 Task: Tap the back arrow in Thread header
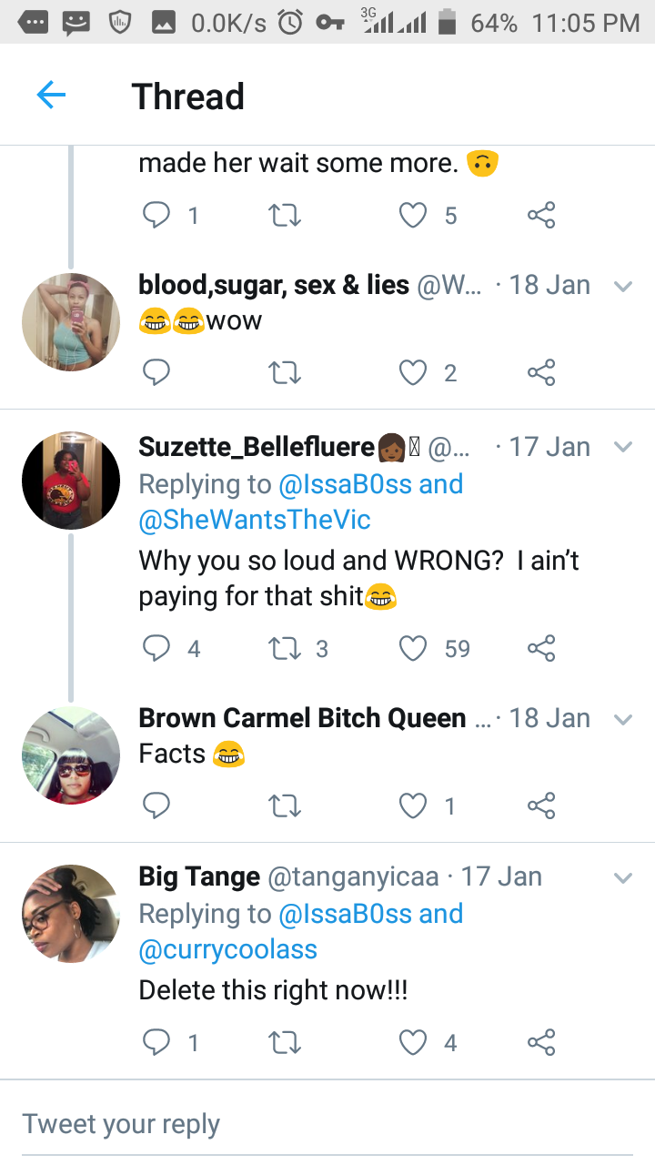coord(51,96)
